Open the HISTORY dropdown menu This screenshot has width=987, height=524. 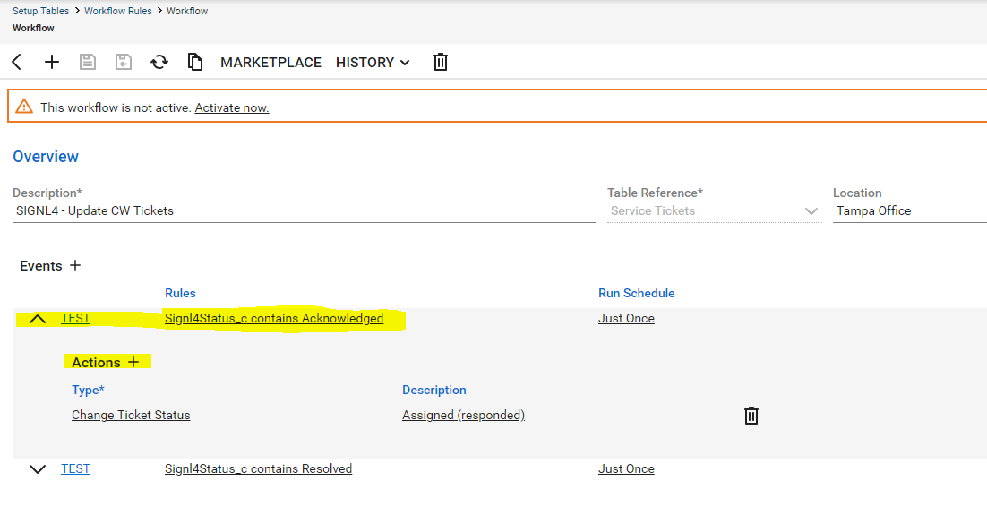[373, 63]
